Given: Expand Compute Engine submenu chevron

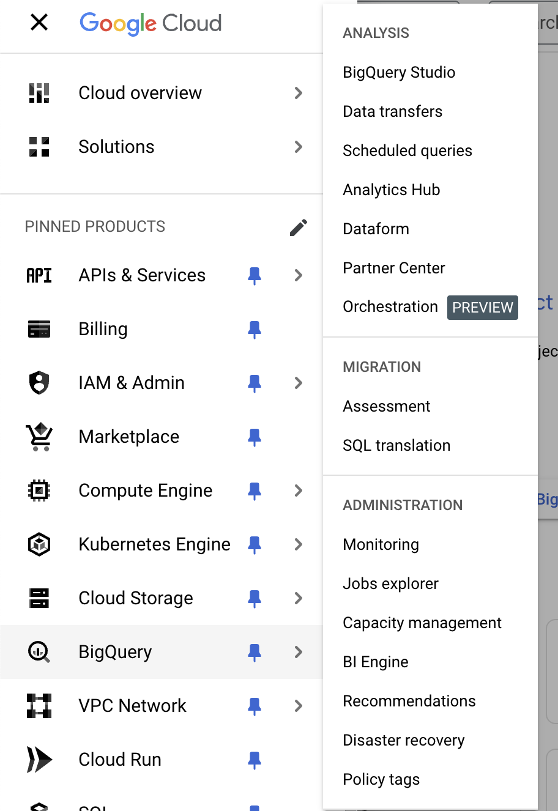Looking at the screenshot, I should 299,491.
